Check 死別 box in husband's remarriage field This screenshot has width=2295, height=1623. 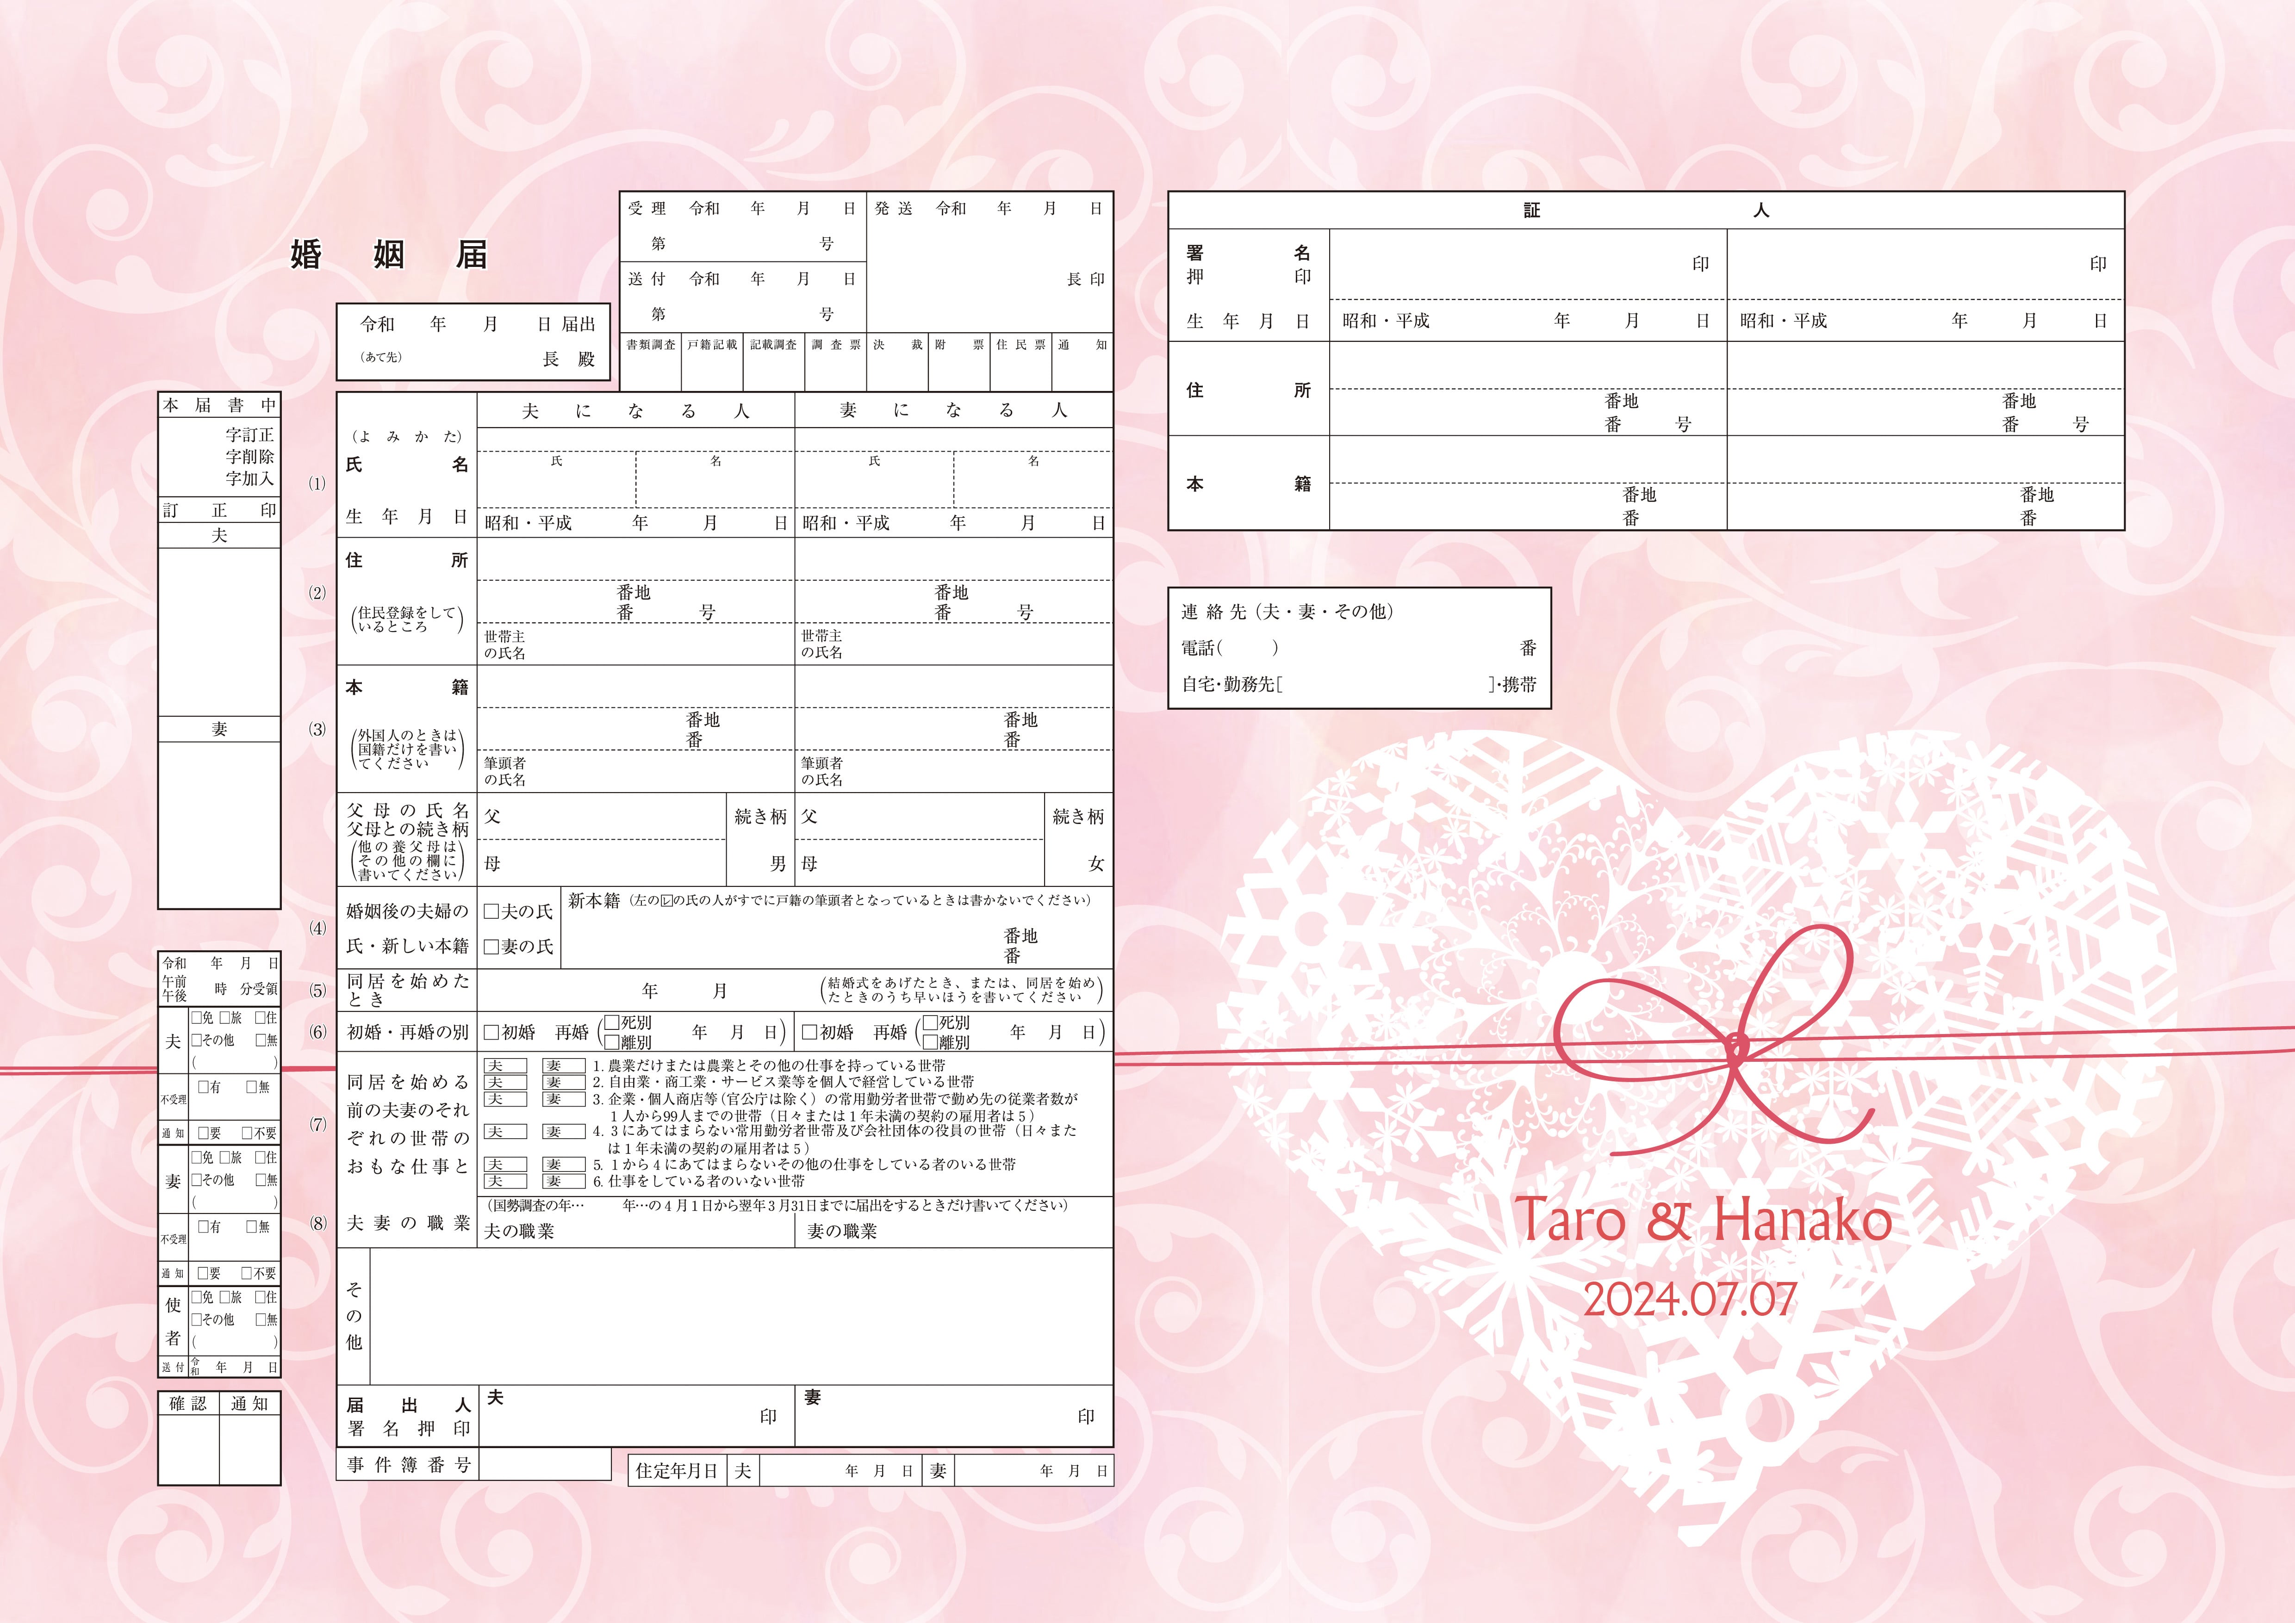point(612,1022)
